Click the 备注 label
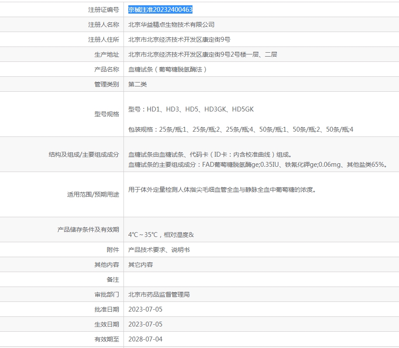The width and height of the screenshot is (399, 348). click(x=113, y=280)
